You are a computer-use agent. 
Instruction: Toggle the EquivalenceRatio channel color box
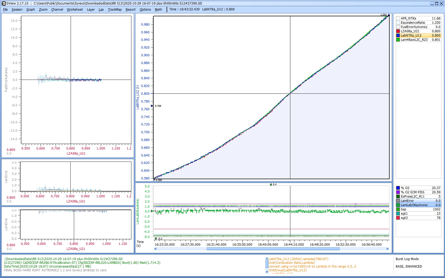398,23
